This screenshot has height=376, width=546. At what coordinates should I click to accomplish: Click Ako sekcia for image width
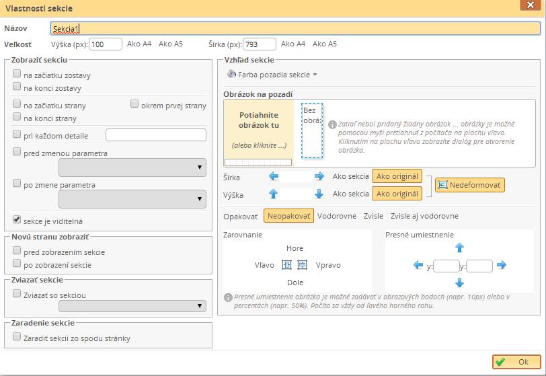click(350, 176)
